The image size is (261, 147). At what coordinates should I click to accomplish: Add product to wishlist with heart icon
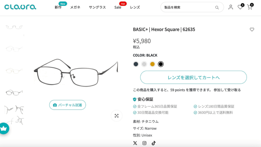tap(252, 30)
